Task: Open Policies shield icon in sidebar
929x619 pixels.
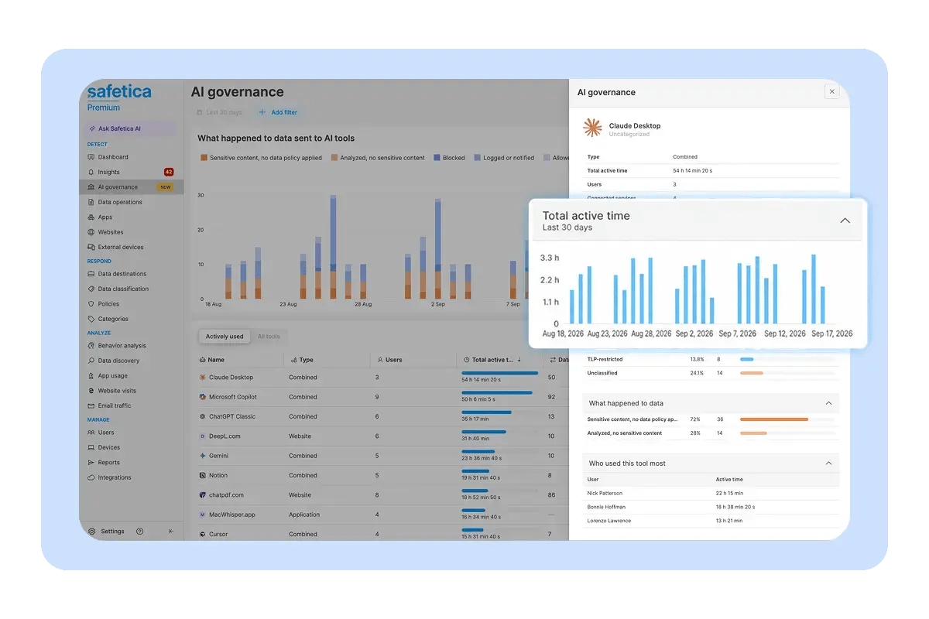Action: (91, 304)
